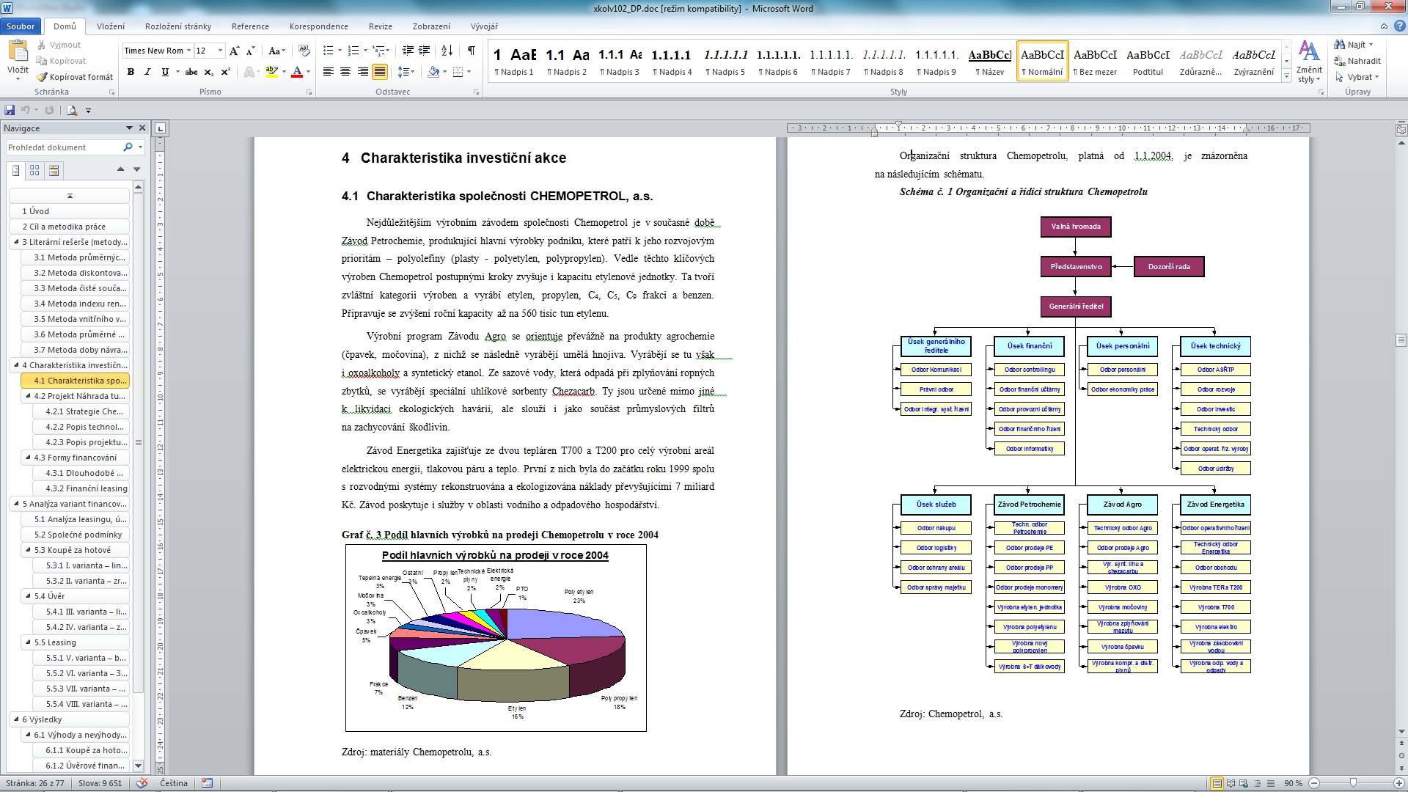This screenshot has width=1408, height=792.
Task: Open line spacing options
Action: [x=406, y=72]
